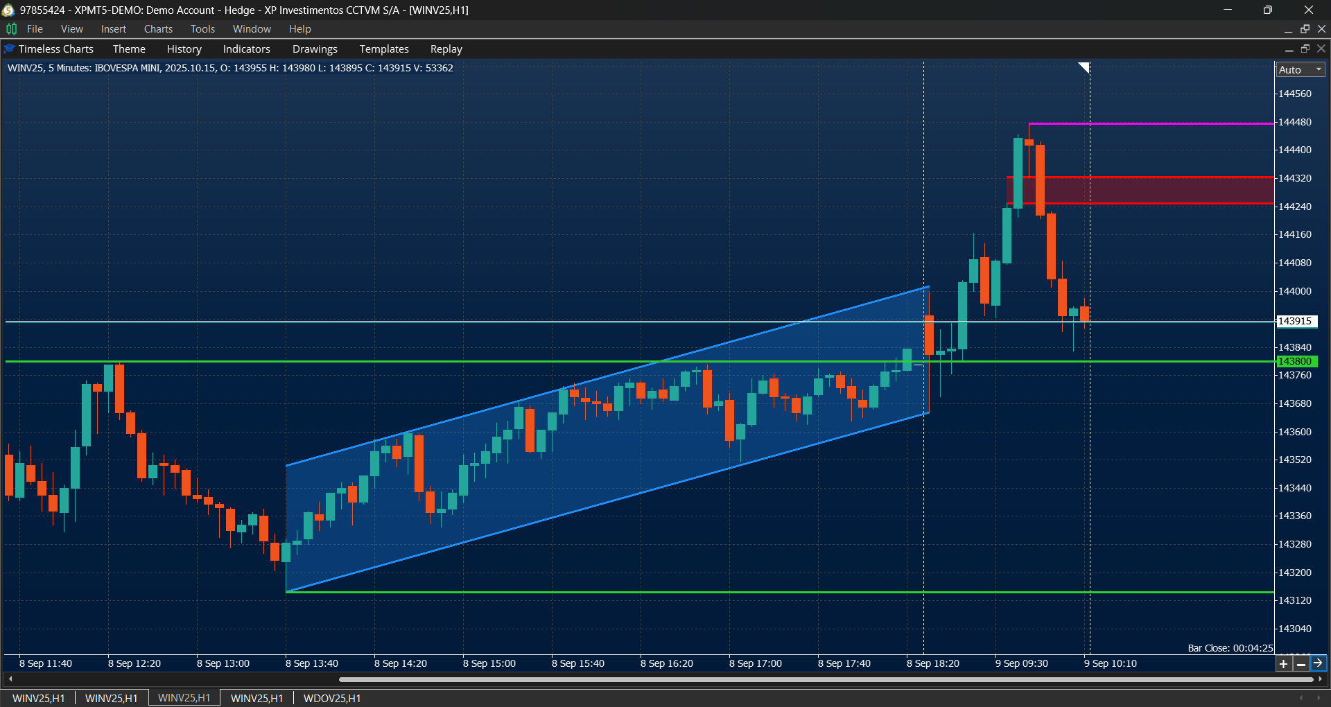Select the first WINV25,H1 tab
Viewport: 1331px width, 707px height.
pyautogui.click(x=38, y=698)
